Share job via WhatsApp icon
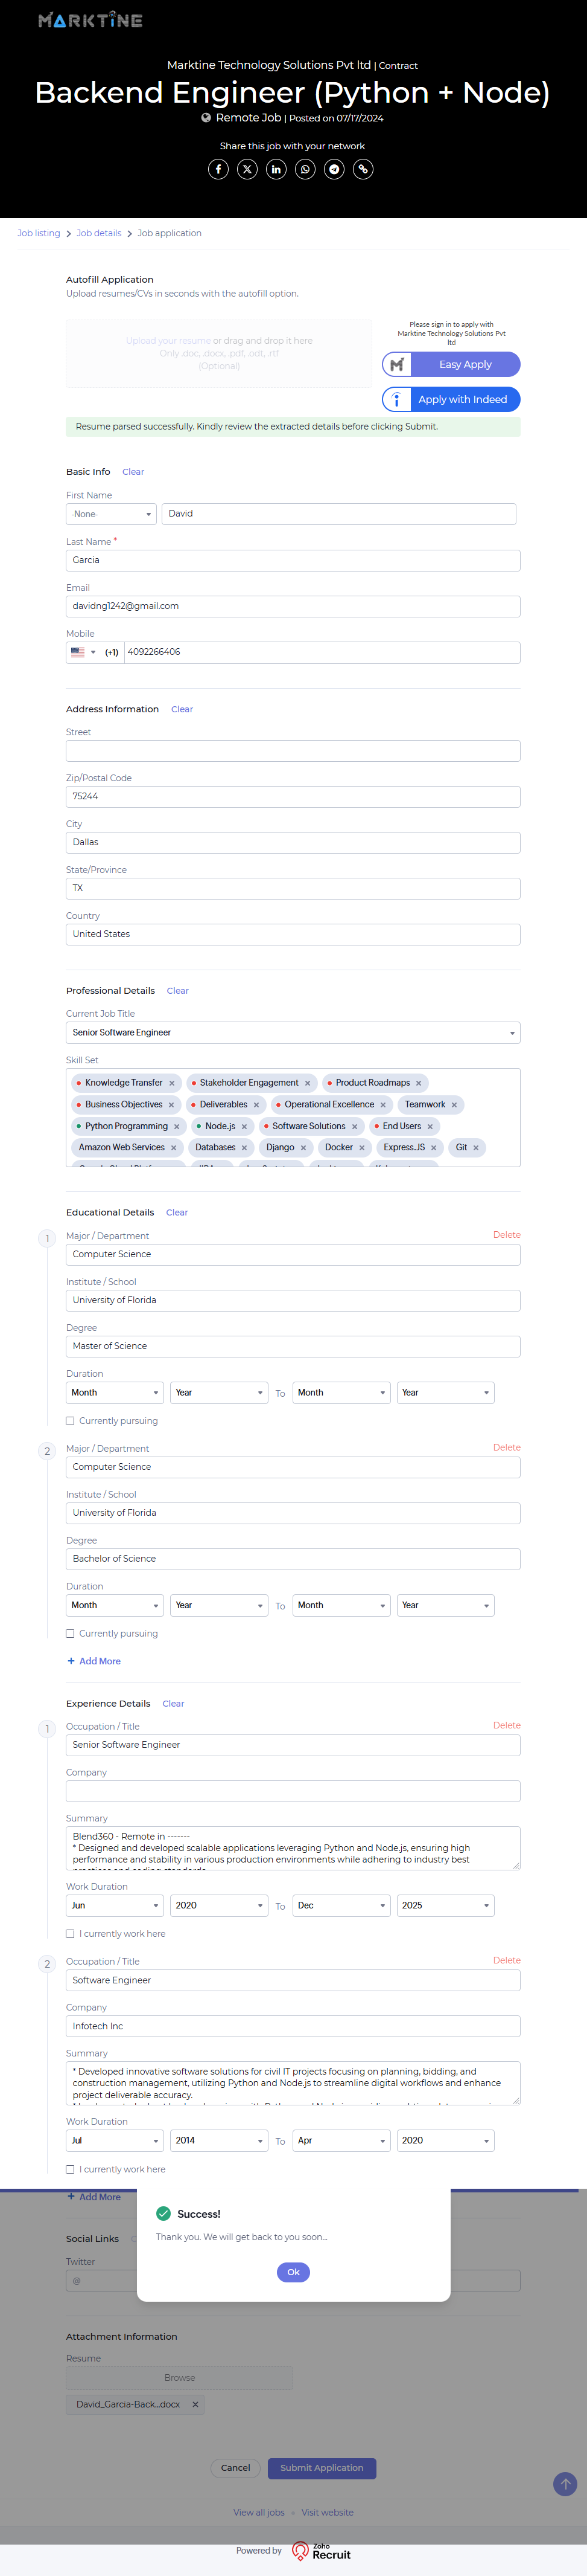This screenshot has width=587, height=2576. (305, 169)
